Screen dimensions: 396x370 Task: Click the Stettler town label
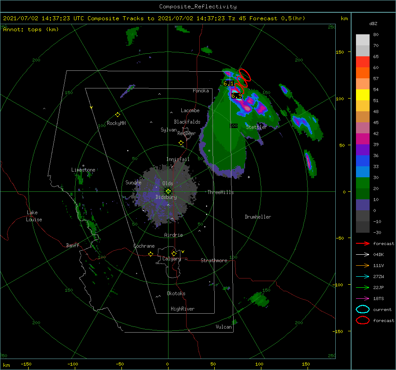pos(257,127)
